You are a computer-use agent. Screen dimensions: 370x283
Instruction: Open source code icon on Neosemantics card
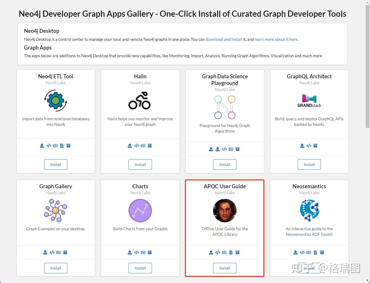pyautogui.click(x=302, y=253)
